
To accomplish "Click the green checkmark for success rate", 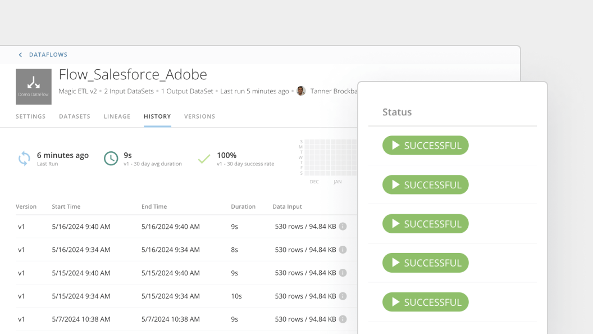I will click(204, 159).
